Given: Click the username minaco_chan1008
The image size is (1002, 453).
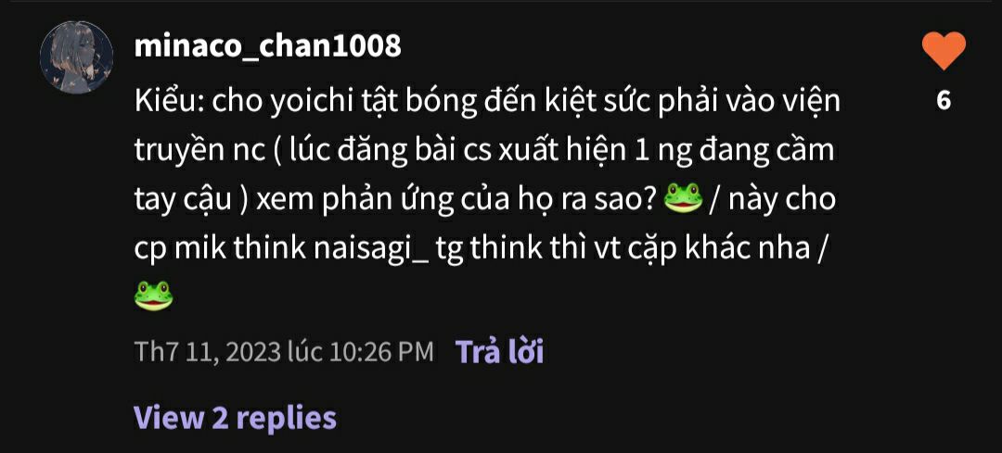Looking at the screenshot, I should coord(268,46).
